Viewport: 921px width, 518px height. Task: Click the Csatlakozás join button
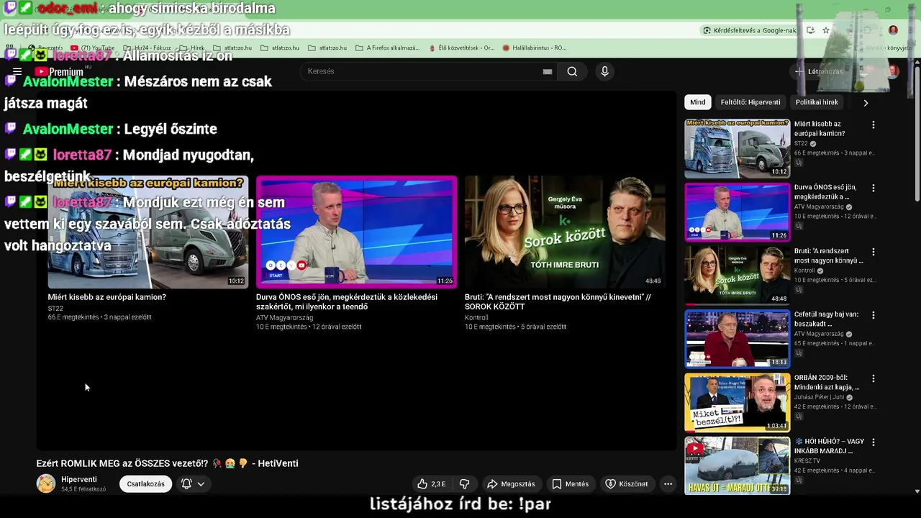click(146, 484)
